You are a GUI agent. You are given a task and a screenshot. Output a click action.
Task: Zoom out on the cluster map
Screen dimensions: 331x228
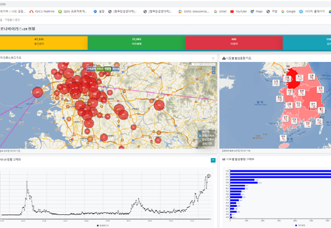(x=214, y=72)
